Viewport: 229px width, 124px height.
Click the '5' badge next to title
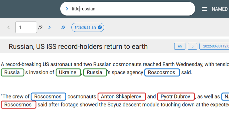[x=193, y=46]
